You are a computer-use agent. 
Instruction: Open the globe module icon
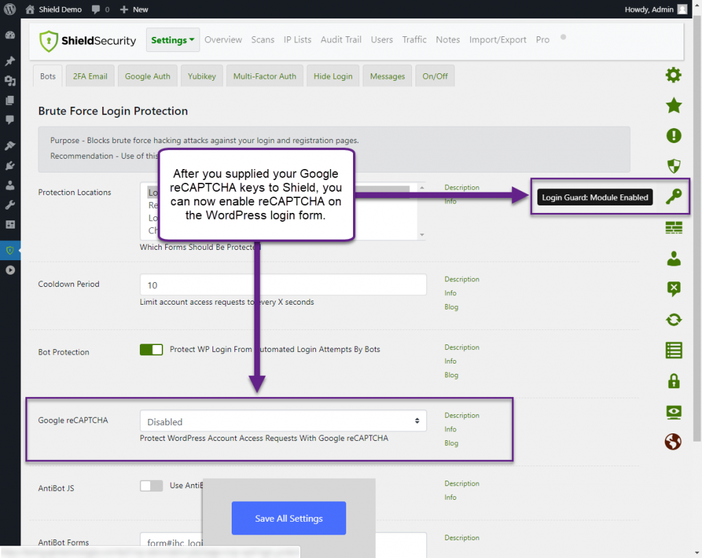(673, 442)
